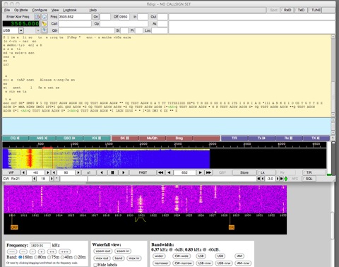Image resolution: width=339 pixels, height=267 pixels.
Task: Click the fast-rewind cursor frequency icon
Action: click(161, 172)
